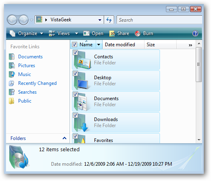211x181 pixels.
Task: Refresh the folder view
Action: [x=109, y=20]
